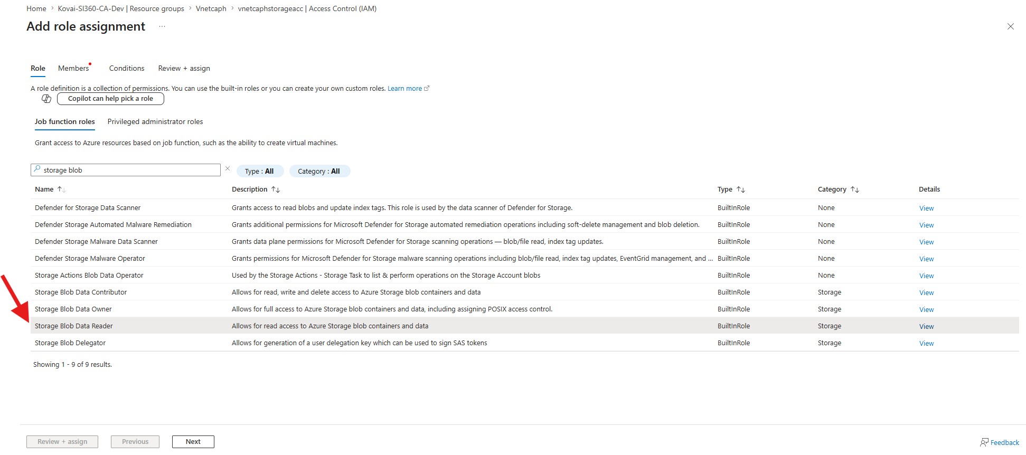Viewport: 1026px width, 455px height.
Task: View details of Storage Actions Blob Data Operator
Action: click(926, 276)
